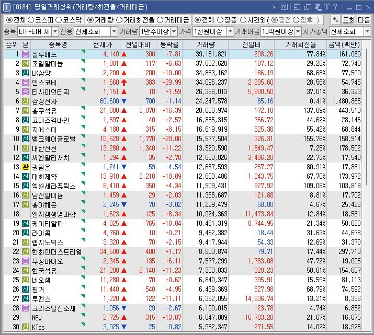The image size is (374, 335).
Task: Open the 엔지켐생명과학 stock row
Action: coord(183,214)
